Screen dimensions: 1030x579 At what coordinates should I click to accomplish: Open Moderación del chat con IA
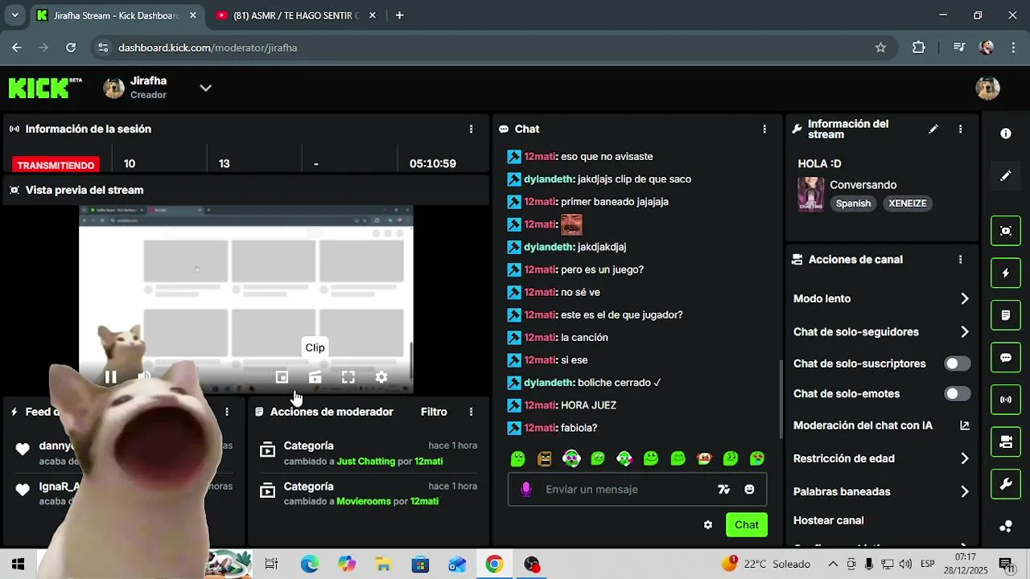tap(863, 425)
